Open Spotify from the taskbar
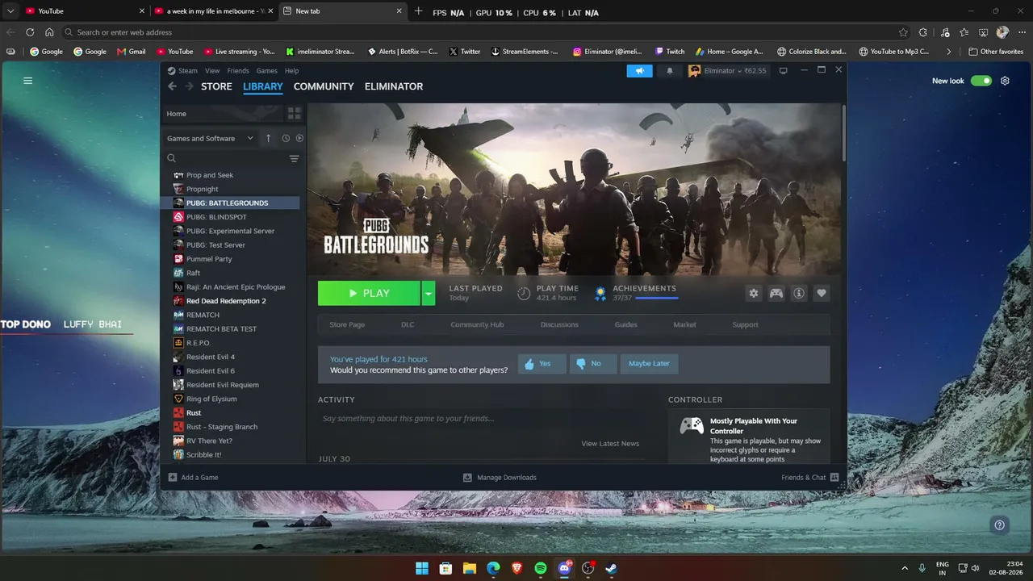This screenshot has height=581, width=1033. coord(541,568)
